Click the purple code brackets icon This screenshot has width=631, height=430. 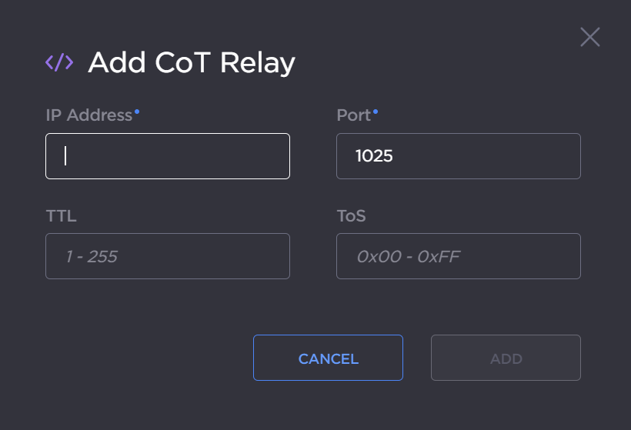[59, 63]
